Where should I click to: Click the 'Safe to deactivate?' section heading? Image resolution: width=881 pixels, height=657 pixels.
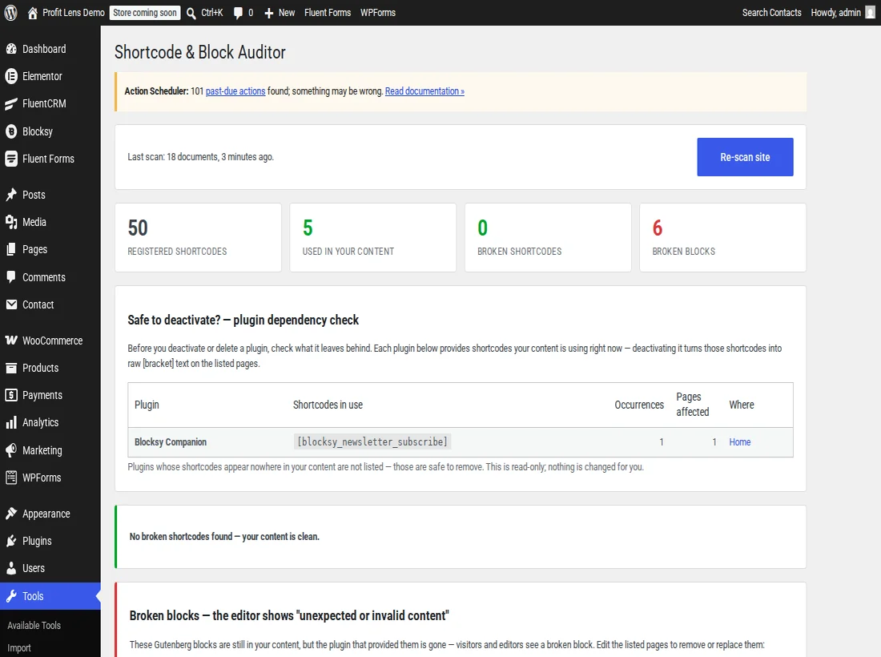pos(243,320)
